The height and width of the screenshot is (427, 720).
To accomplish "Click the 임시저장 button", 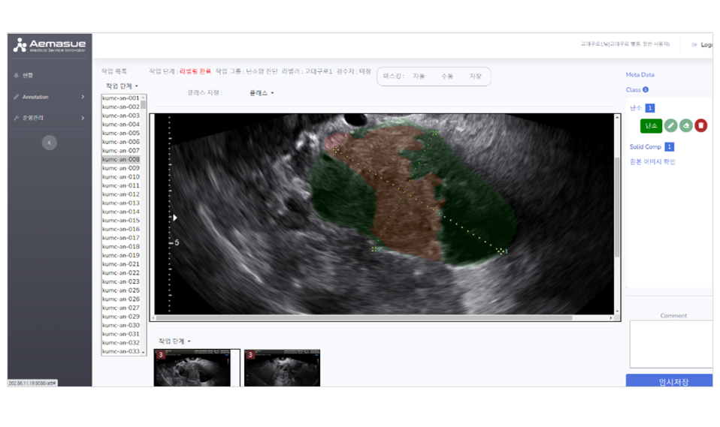I will (x=670, y=381).
